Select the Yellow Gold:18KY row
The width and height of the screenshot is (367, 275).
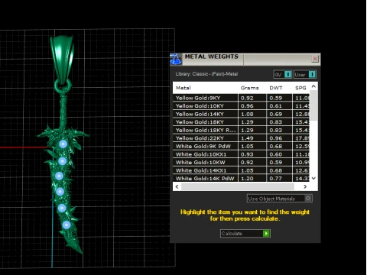tap(241, 122)
